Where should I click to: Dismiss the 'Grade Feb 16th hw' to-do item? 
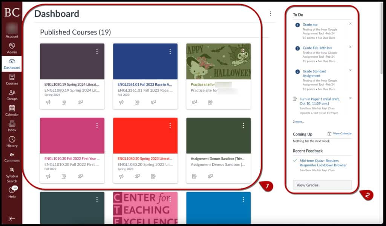coord(350,47)
